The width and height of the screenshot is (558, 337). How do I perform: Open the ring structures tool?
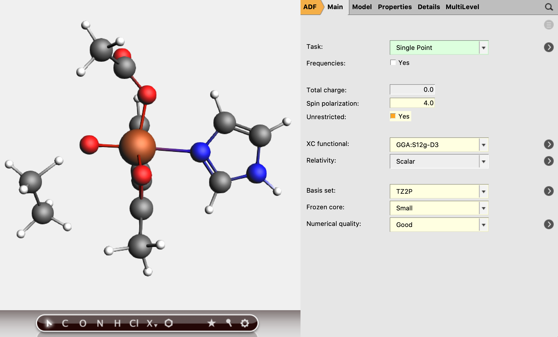point(169,323)
